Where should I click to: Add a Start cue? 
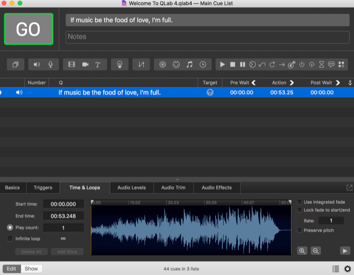222,65
